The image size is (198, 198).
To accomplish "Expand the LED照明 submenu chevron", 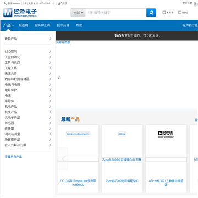I will (50, 52).
